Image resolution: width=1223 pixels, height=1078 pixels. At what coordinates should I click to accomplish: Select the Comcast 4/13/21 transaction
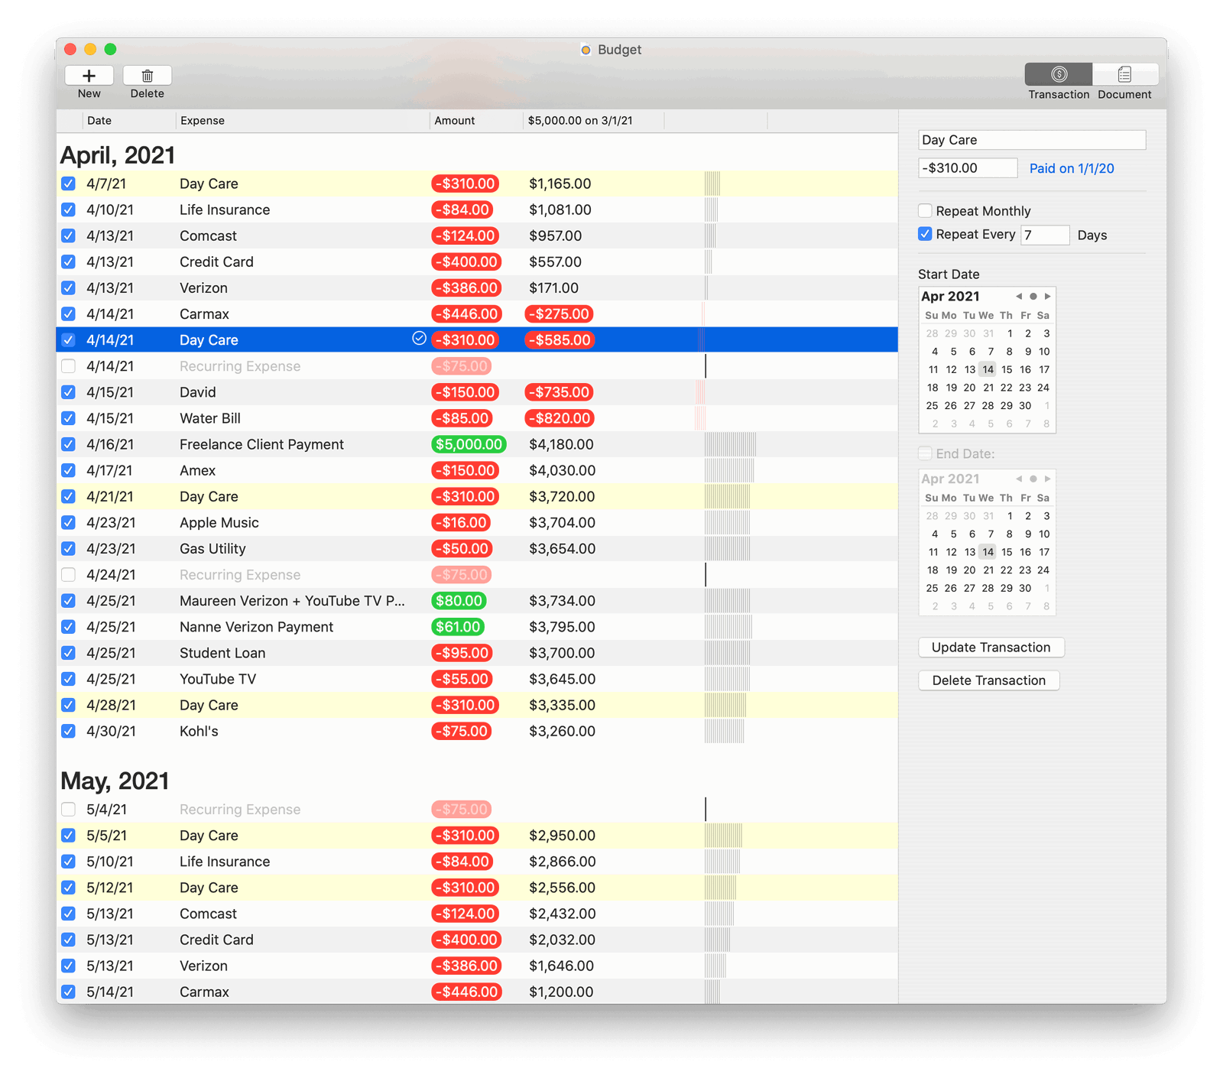point(477,235)
